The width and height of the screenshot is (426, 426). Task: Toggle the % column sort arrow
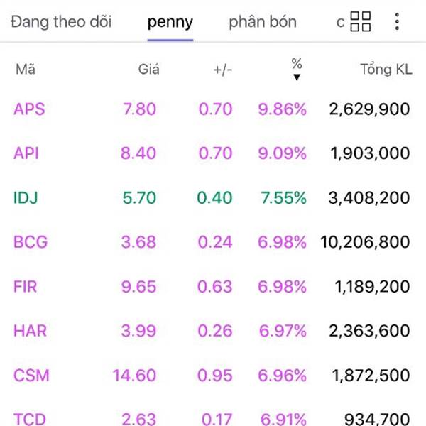click(297, 77)
